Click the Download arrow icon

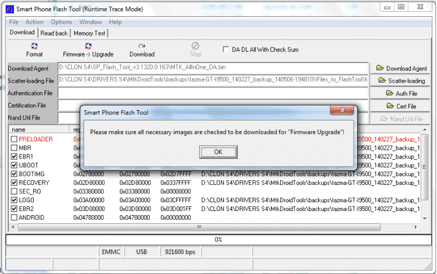point(142,46)
